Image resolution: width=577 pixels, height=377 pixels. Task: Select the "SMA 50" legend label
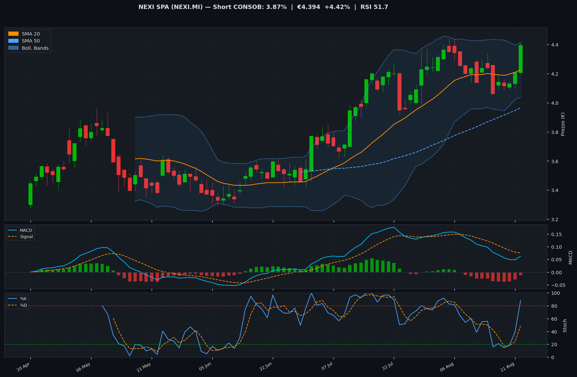click(31, 41)
